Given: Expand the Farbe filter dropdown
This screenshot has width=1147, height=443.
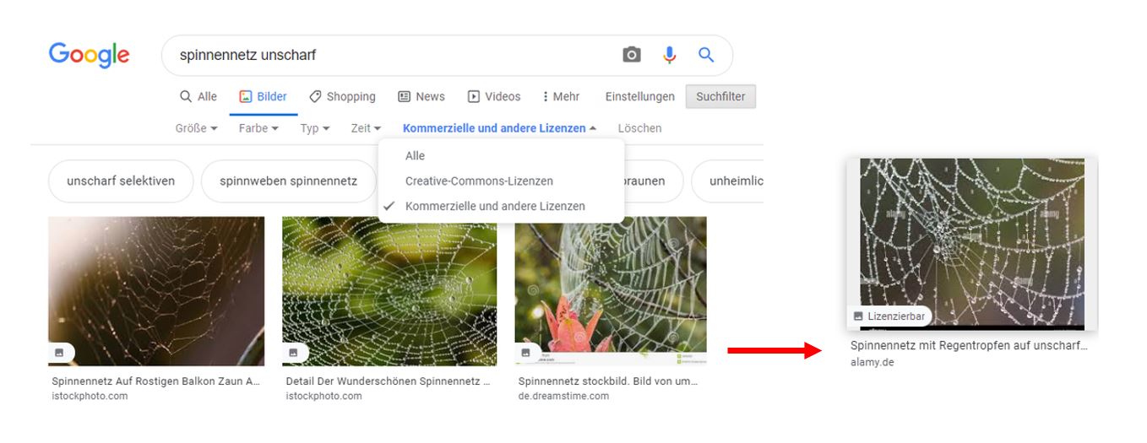Looking at the screenshot, I should pyautogui.click(x=258, y=128).
